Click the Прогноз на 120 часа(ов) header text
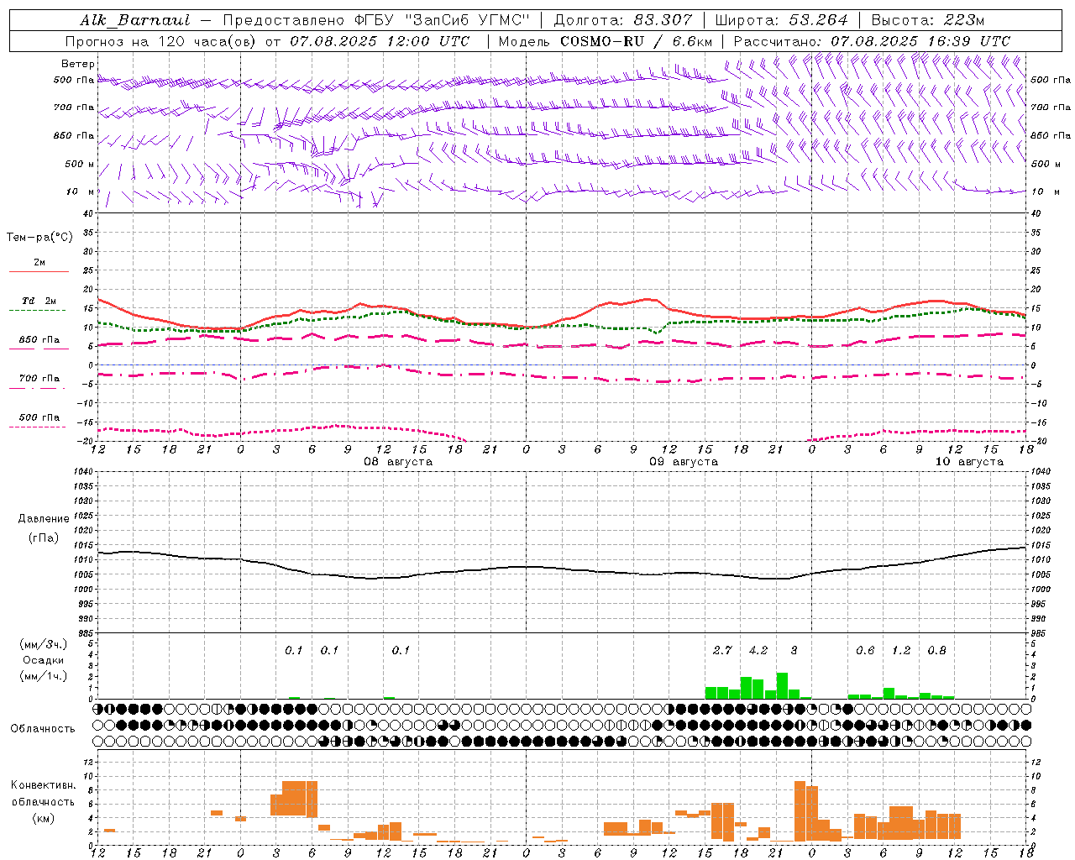Screen dimensions: 1075x860 click(162, 41)
